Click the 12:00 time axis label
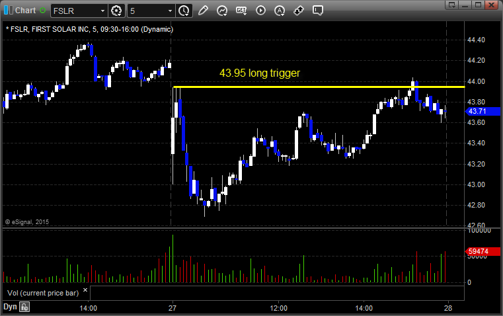 (278, 308)
